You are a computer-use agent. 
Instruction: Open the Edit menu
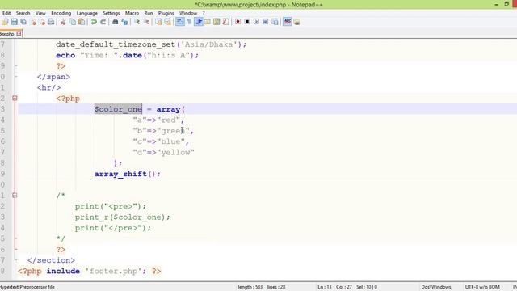[6, 13]
